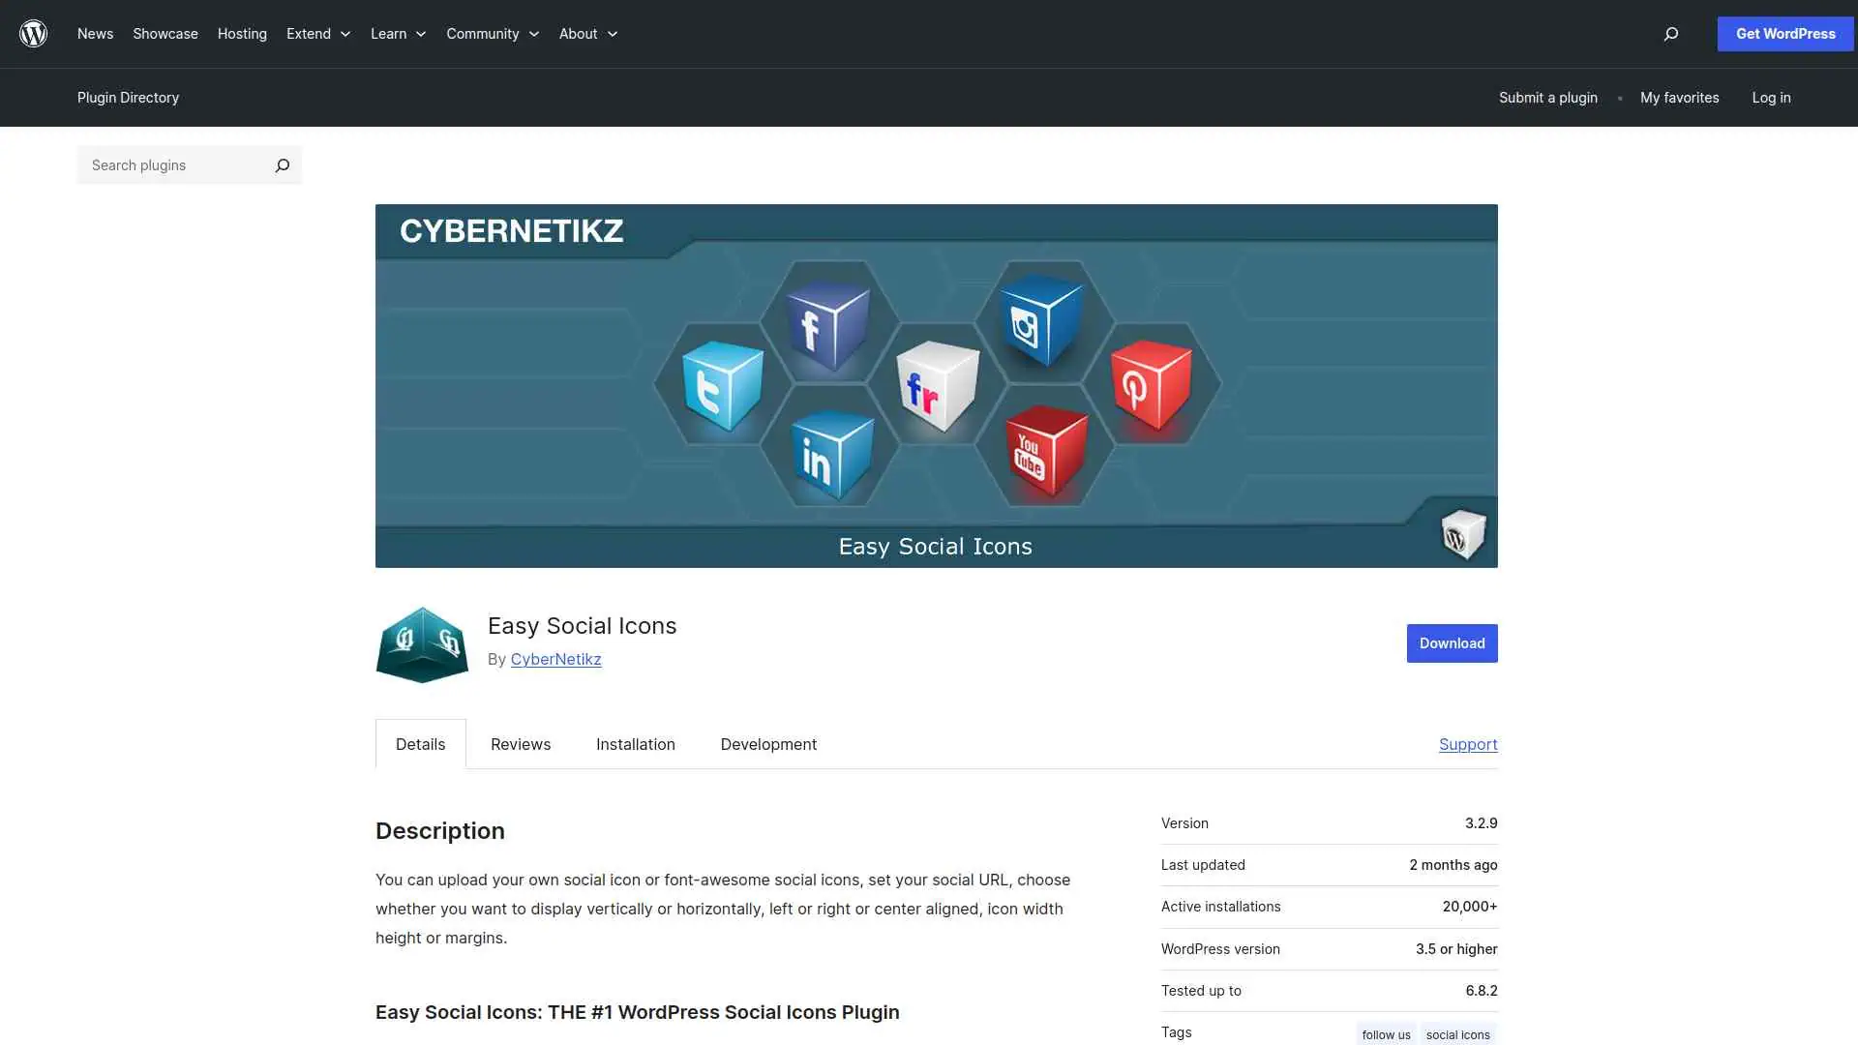The width and height of the screenshot is (1858, 1045).
Task: Open the CyberNetikz author link
Action: pos(556,659)
